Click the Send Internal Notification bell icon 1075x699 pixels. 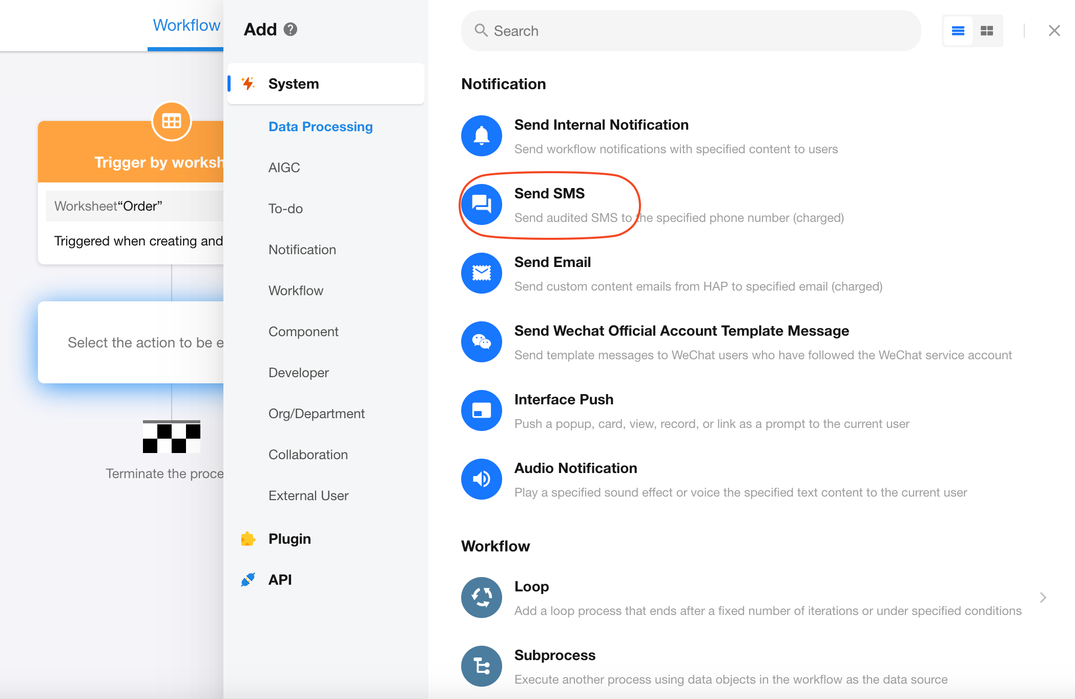pyautogui.click(x=481, y=136)
